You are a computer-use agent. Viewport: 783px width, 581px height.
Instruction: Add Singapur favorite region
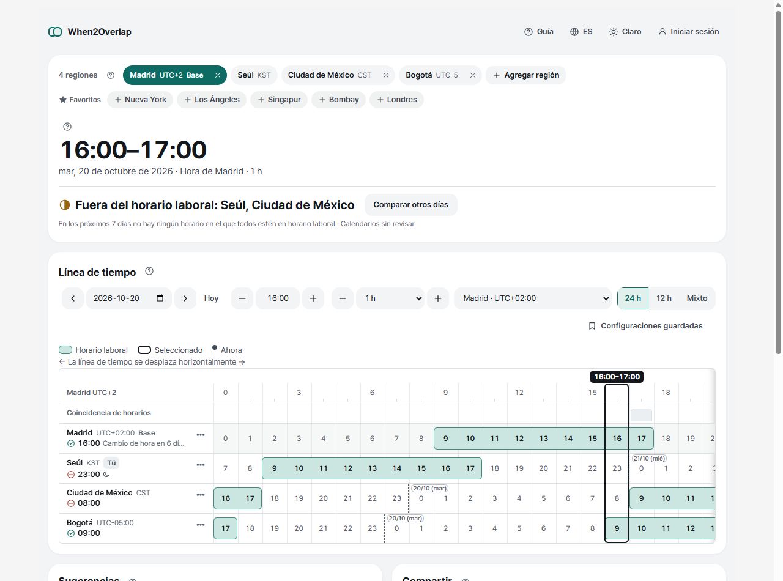(x=279, y=100)
